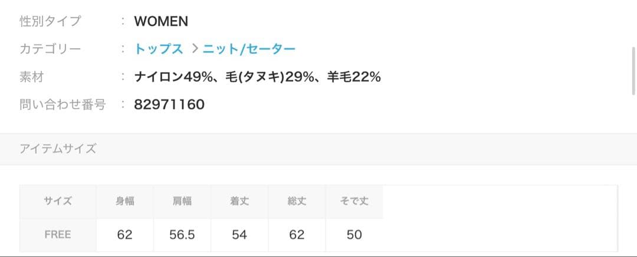This screenshot has width=637, height=257.
Task: Click the アイテムサイズ section header
Action: click(x=58, y=149)
